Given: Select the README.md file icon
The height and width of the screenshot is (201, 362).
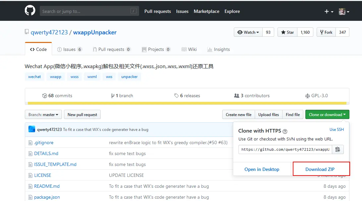Looking at the screenshot, I should click(30, 186).
